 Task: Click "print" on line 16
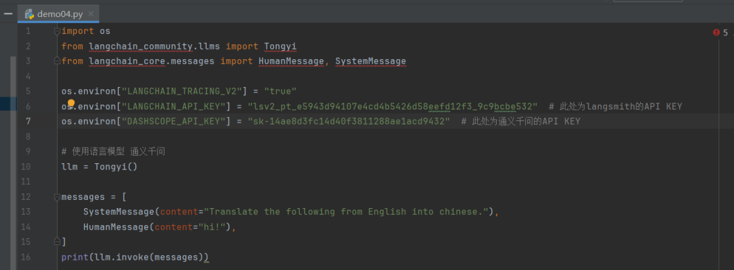pyautogui.click(x=75, y=257)
